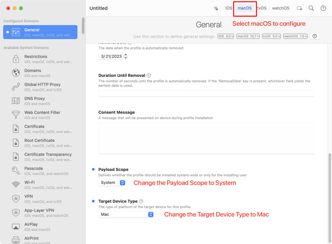The width and height of the screenshot is (332, 244).
Task: Click the AirPrint printer icon
Action: [16, 240]
